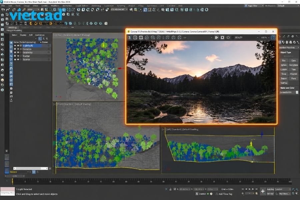This screenshot has height=200, width=300.
Task: Toggle frozen state of Geometry layer
Action: click(x=49, y=52)
